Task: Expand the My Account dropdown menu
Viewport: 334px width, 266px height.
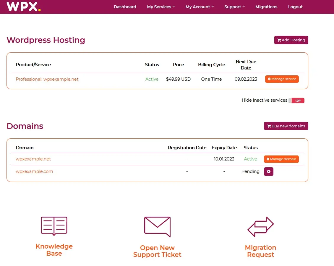Action: [200, 7]
